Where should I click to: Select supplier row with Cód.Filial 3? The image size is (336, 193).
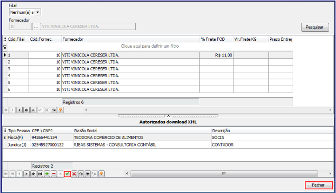coord(147,69)
